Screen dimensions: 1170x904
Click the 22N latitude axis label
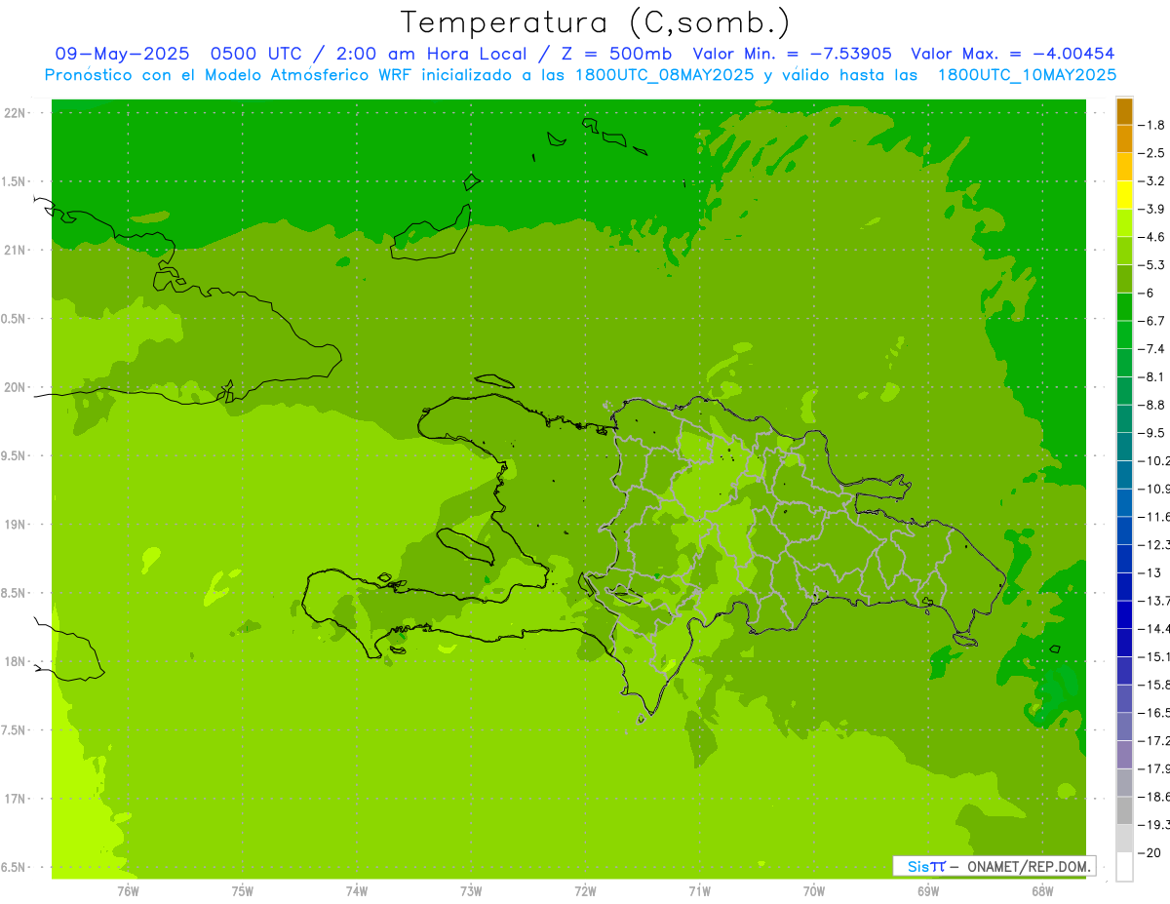click(17, 113)
